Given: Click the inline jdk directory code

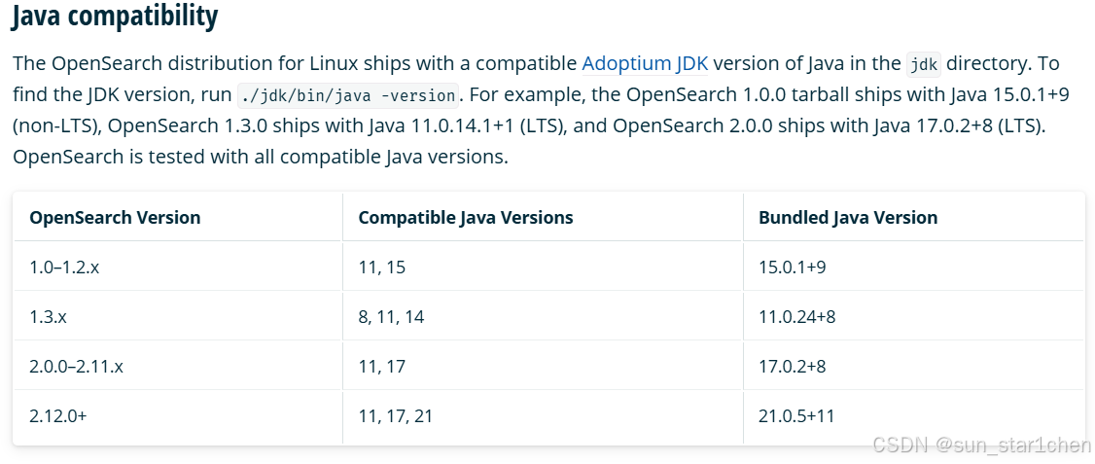Looking at the screenshot, I should click(x=923, y=64).
